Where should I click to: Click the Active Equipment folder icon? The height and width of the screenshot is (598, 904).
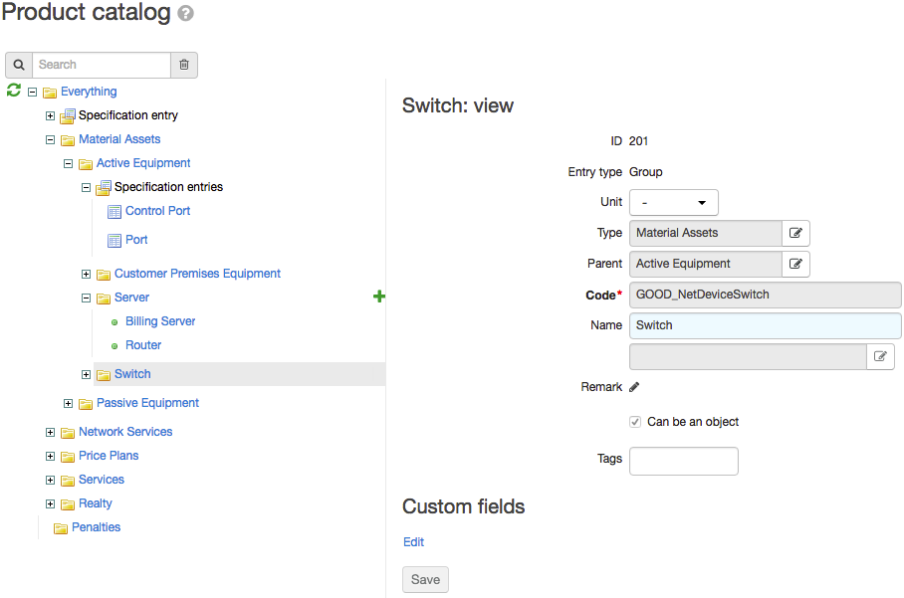tap(86, 164)
